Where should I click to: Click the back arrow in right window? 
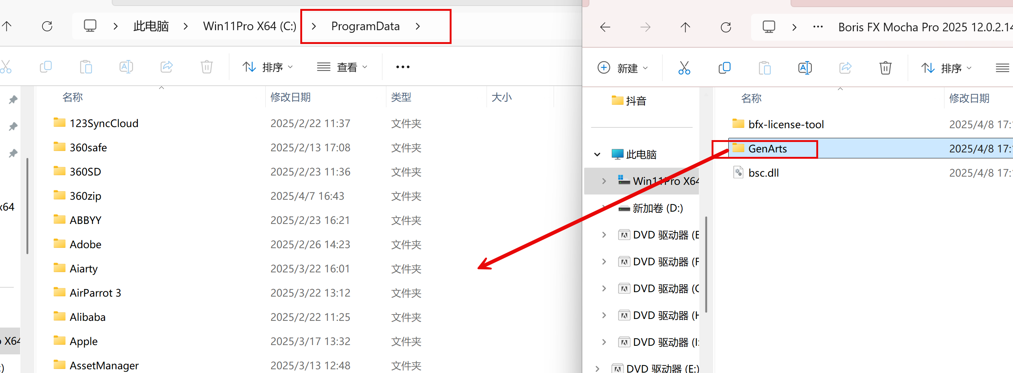click(605, 27)
